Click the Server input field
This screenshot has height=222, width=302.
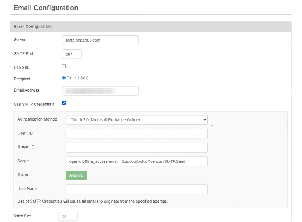click(100, 40)
